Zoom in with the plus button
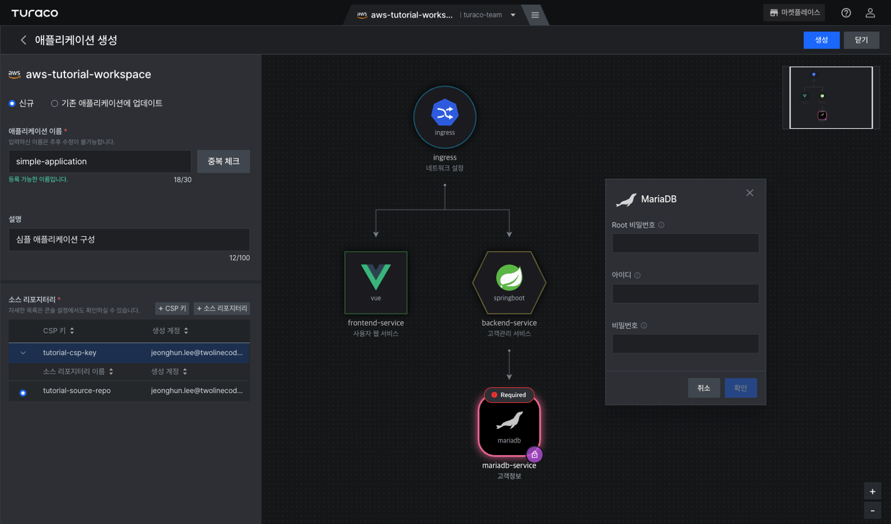891x524 pixels. [x=872, y=491]
